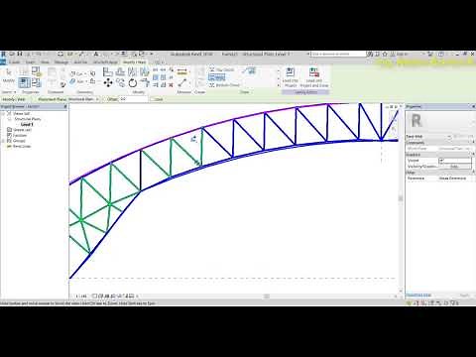Open the Modify | Place Web tab

tap(135, 61)
